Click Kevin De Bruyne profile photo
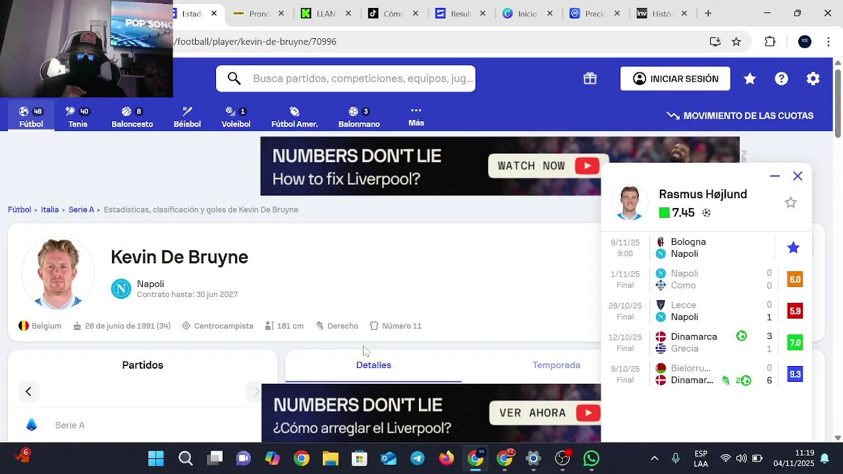The width and height of the screenshot is (843, 474). [x=58, y=274]
